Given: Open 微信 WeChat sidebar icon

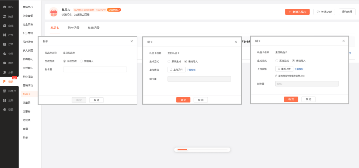Looking at the screenshot, I should [5, 63].
